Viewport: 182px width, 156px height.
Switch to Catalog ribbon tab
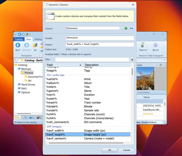[x=19, y=39]
